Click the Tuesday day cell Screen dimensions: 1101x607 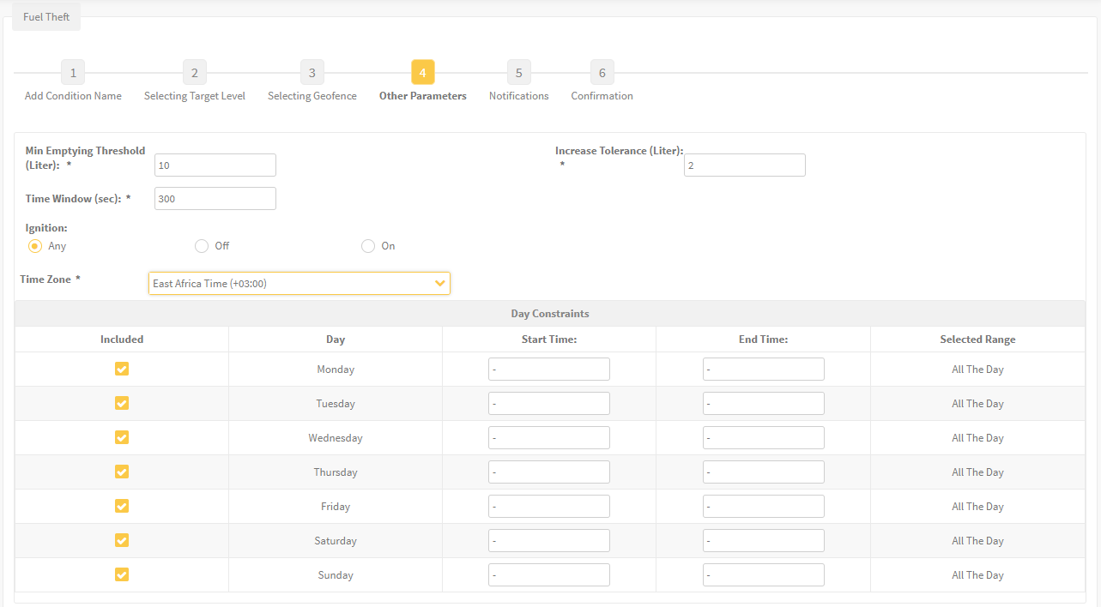click(x=336, y=404)
